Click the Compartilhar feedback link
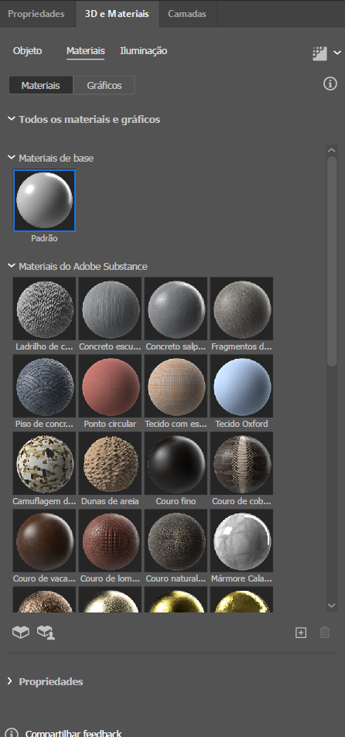 pyautogui.click(x=73, y=733)
